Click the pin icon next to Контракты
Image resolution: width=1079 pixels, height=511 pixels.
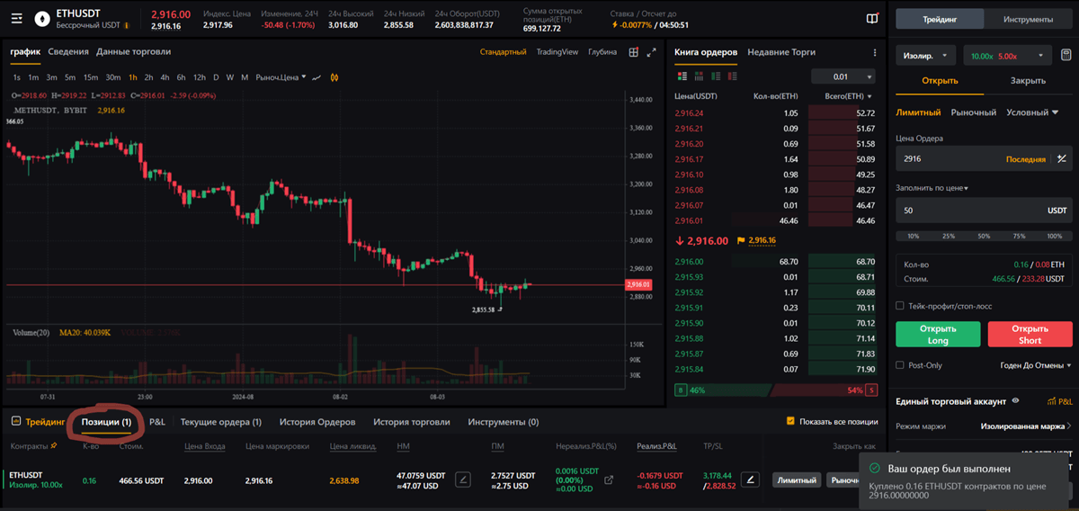(x=55, y=445)
